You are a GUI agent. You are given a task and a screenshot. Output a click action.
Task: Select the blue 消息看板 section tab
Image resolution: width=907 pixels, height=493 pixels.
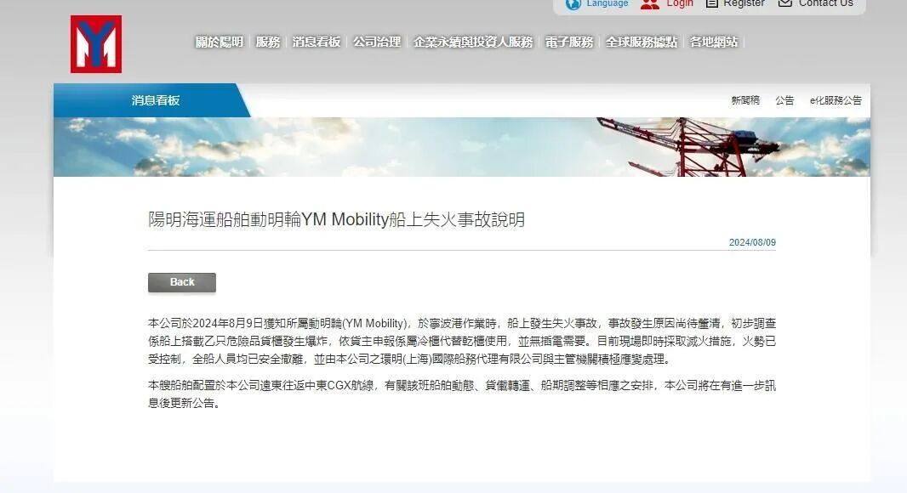pos(151,100)
